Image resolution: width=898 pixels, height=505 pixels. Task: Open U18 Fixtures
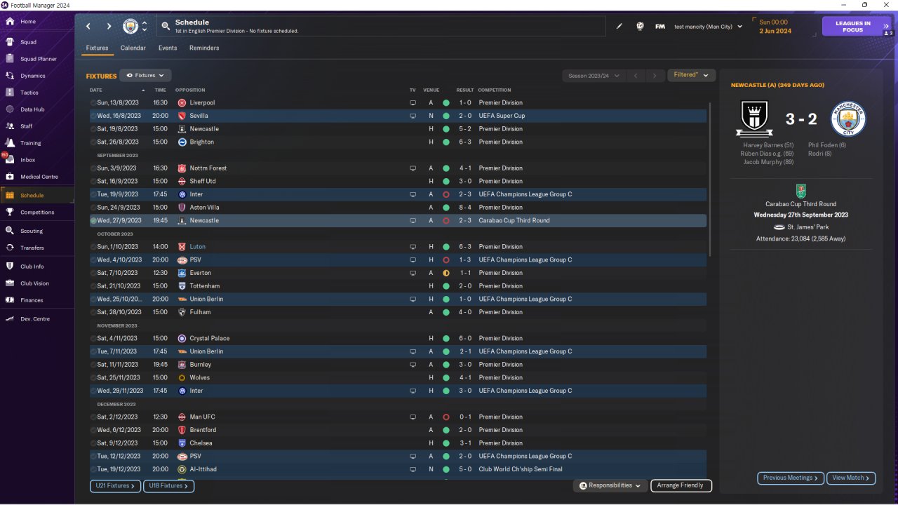(x=168, y=485)
